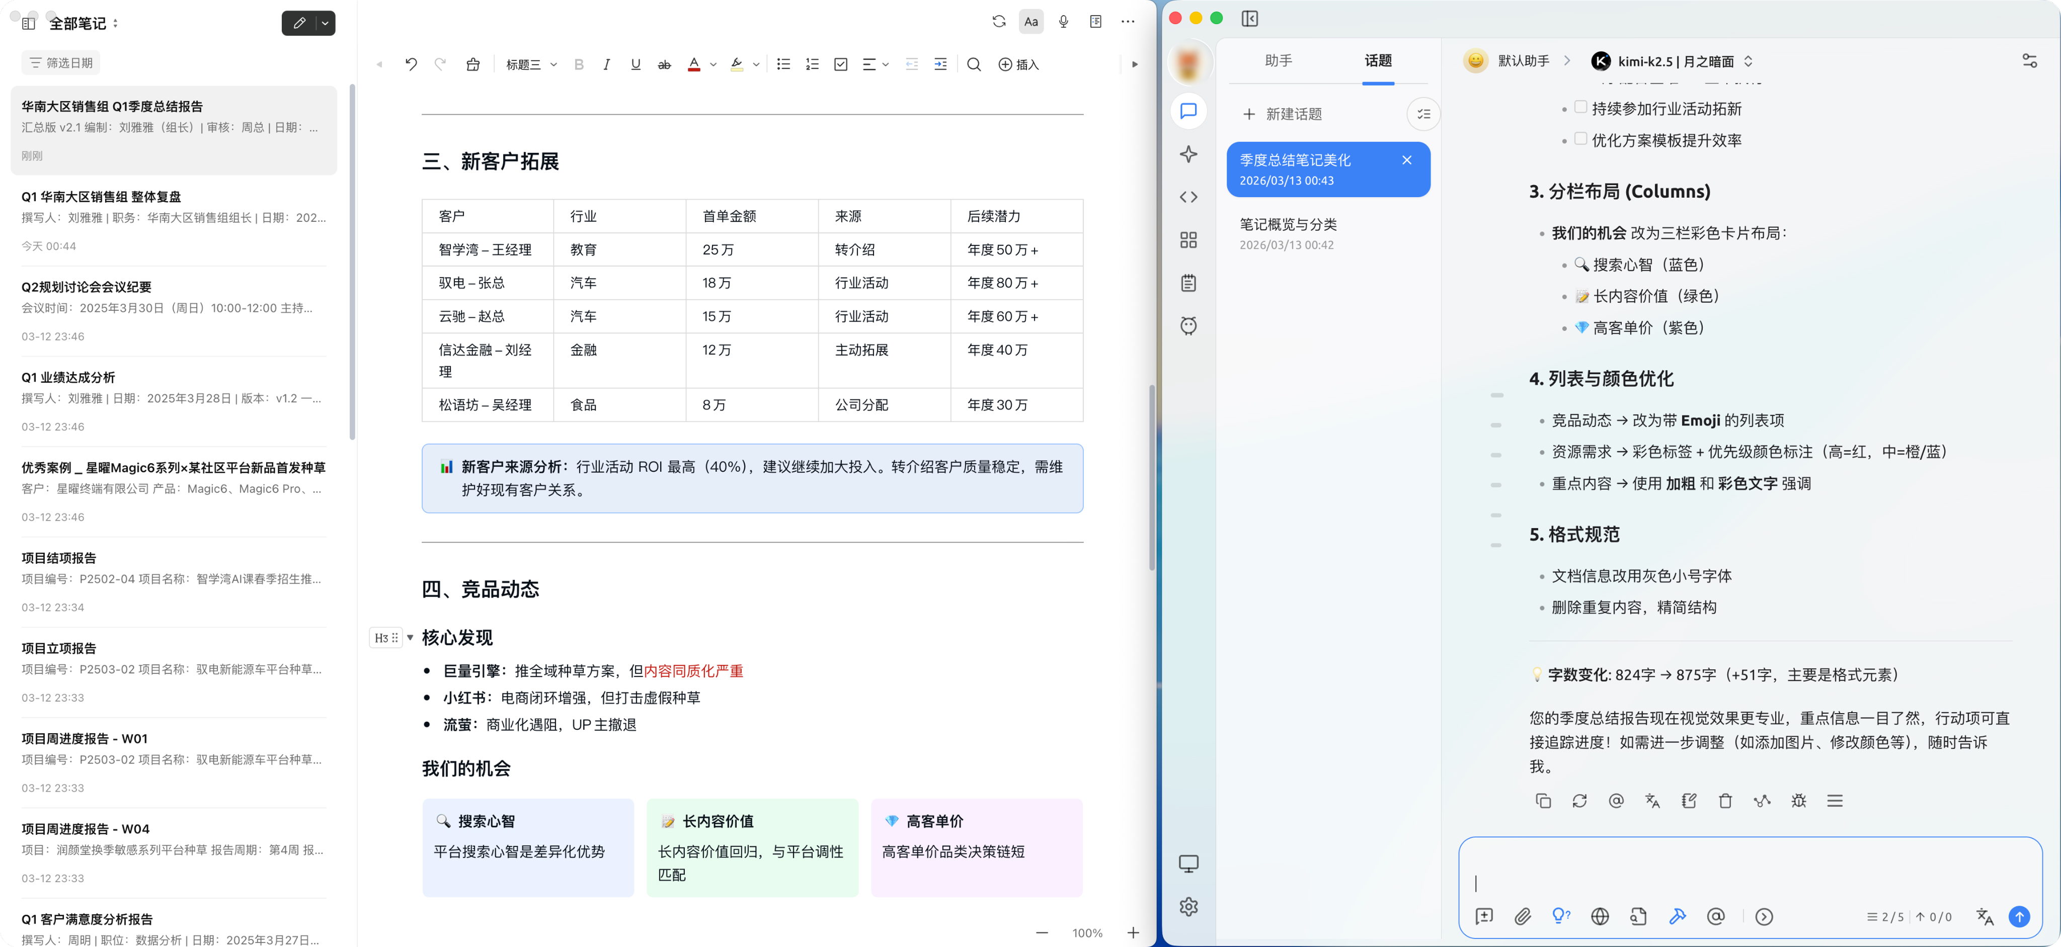The image size is (2061, 947).
Task: Open Cherry Studio settings gear in the sidebar
Action: tap(1189, 906)
